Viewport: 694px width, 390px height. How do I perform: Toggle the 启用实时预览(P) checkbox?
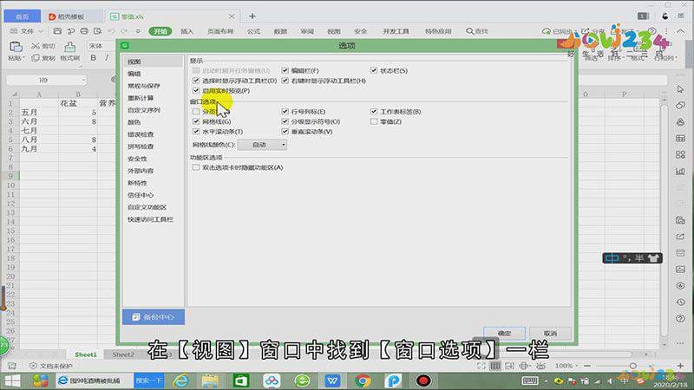pos(196,91)
